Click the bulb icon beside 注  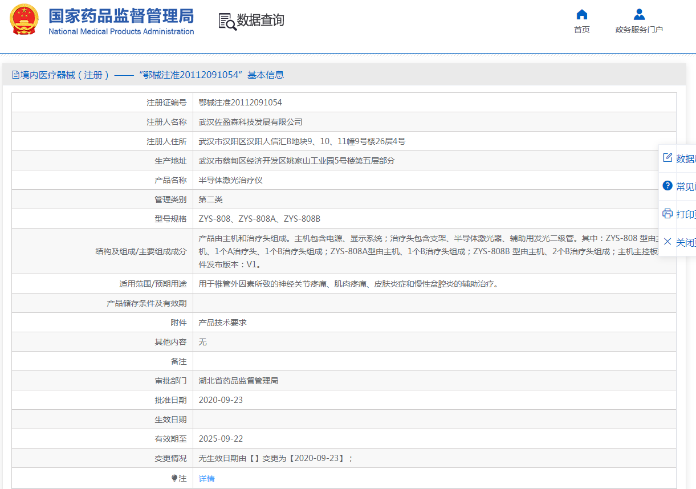pos(174,478)
